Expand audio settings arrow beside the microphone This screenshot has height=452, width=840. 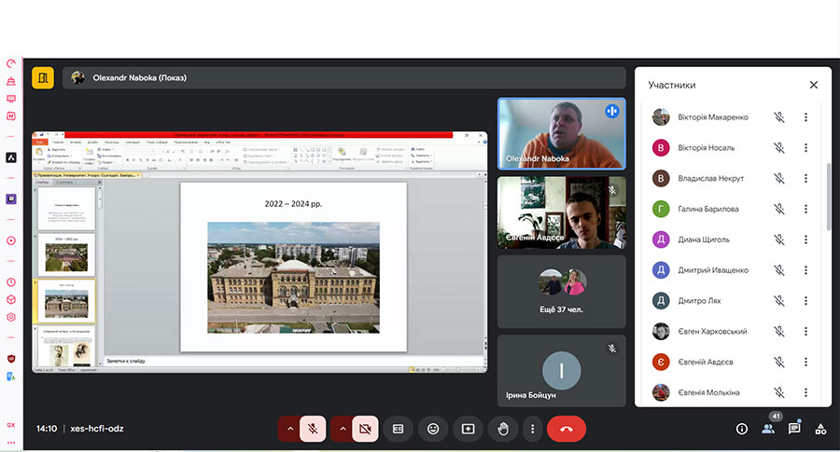[x=289, y=429]
